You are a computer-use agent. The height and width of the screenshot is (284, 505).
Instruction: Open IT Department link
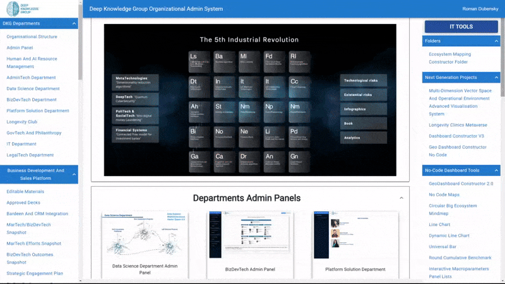point(21,144)
